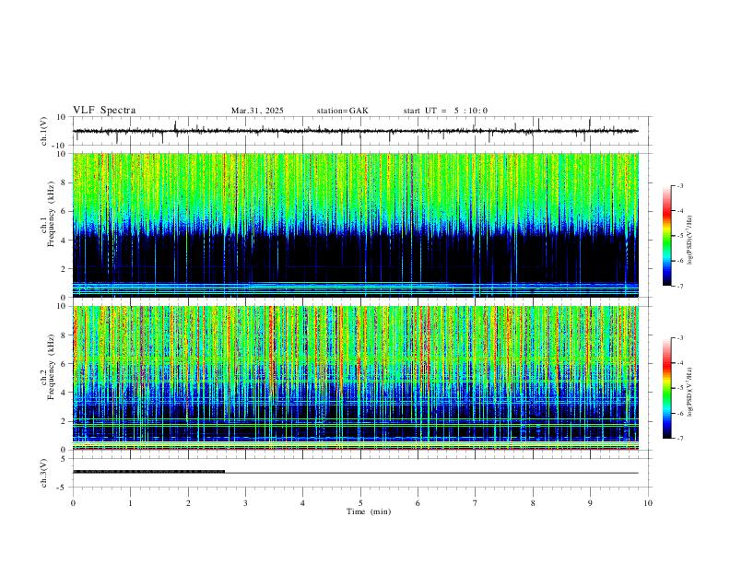The width and height of the screenshot is (730, 564).
Task: Click the '-7' value on ch.2 colorbar
Action: coord(680,439)
